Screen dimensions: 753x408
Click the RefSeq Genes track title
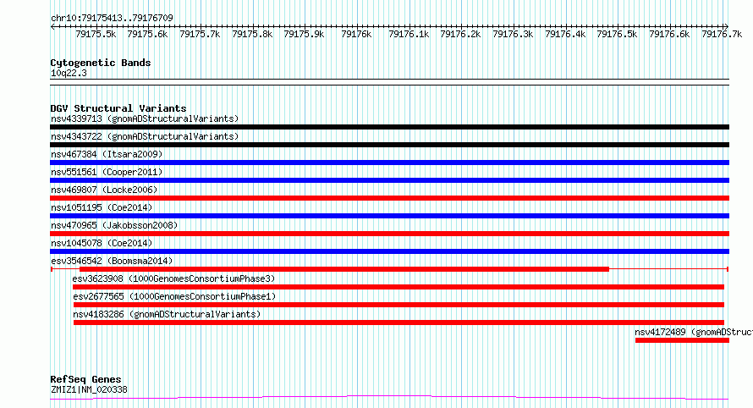85,380
